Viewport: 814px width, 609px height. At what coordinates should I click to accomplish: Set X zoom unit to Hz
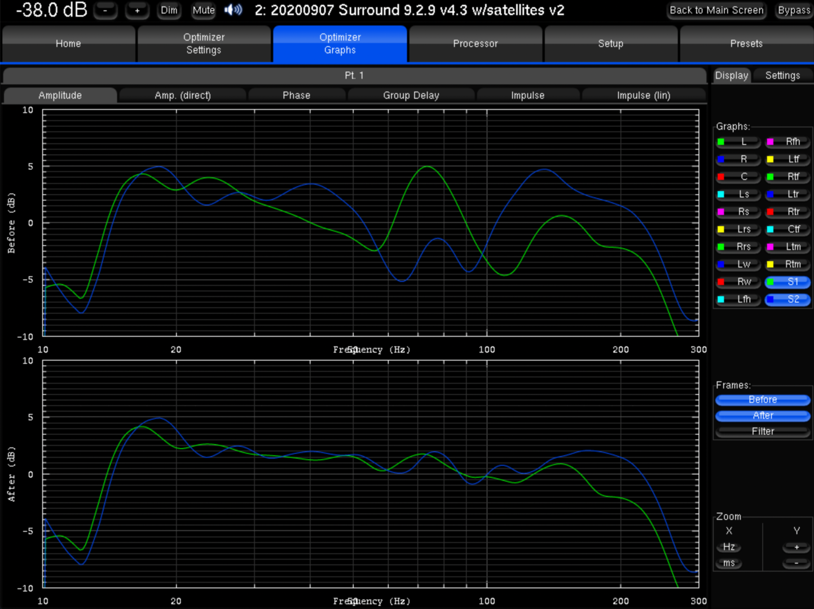pos(729,547)
